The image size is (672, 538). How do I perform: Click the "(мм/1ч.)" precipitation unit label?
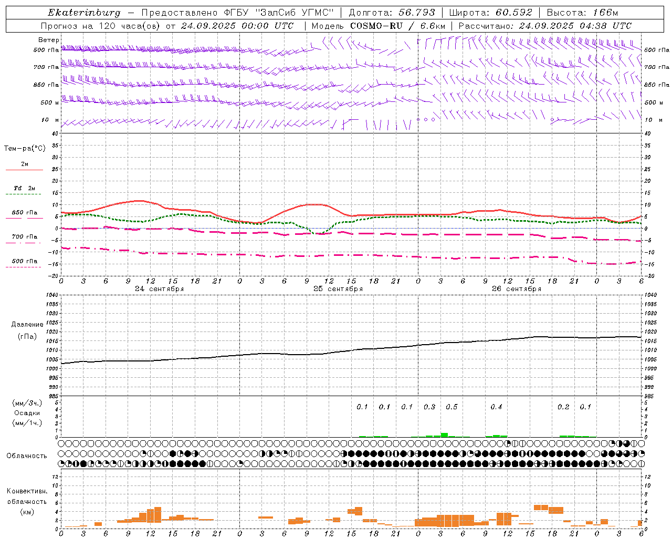(27, 423)
